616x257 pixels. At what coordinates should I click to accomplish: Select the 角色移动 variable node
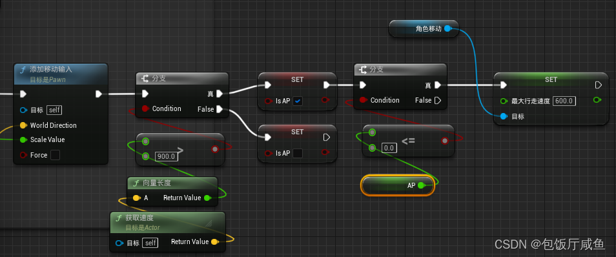pos(424,28)
